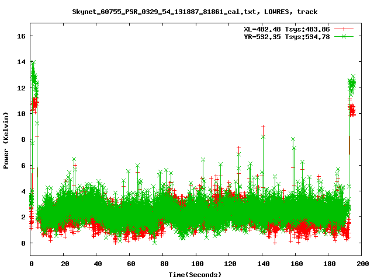This screenshot has height=280, width=374.
Task: Click y-axis tick label 8
Action: coord(23,139)
